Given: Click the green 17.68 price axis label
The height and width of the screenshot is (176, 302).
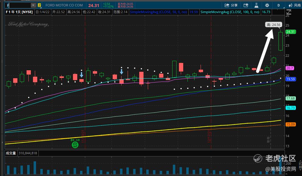Looking at the screenshot, I should 290,98.
